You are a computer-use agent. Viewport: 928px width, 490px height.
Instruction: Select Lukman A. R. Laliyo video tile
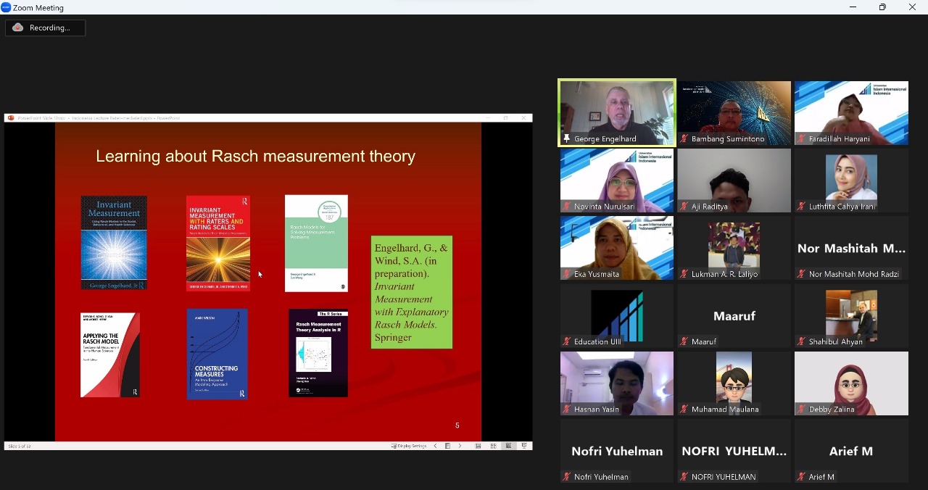[x=734, y=248]
